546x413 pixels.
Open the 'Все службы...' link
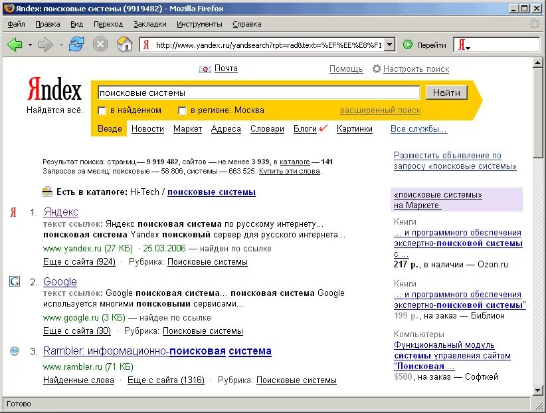click(418, 128)
